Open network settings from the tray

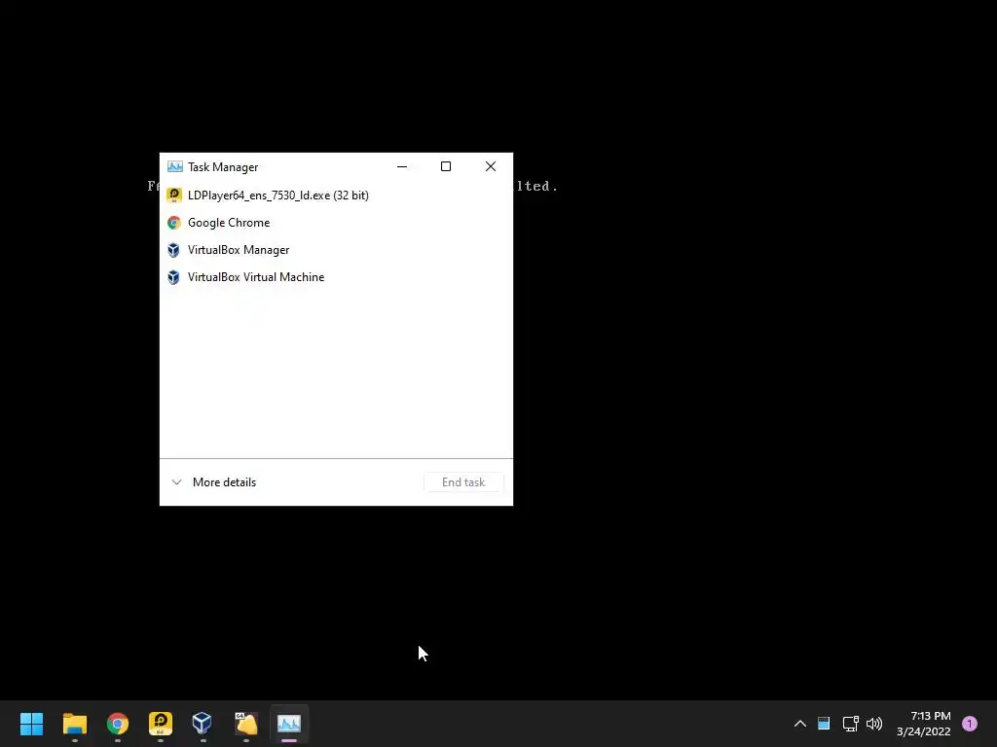tap(850, 724)
